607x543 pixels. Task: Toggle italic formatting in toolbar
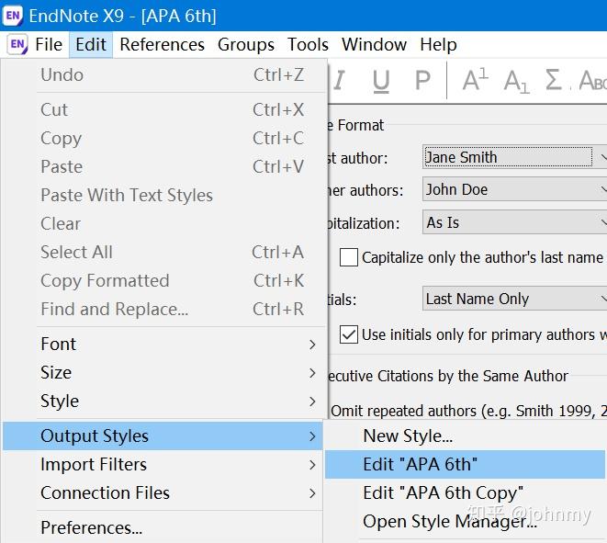click(340, 81)
